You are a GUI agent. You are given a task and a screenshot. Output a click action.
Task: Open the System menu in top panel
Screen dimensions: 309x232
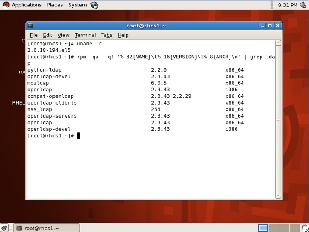(77, 5)
